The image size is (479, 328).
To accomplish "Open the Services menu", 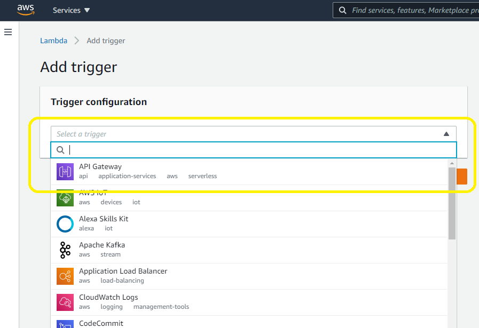I will click(x=71, y=10).
